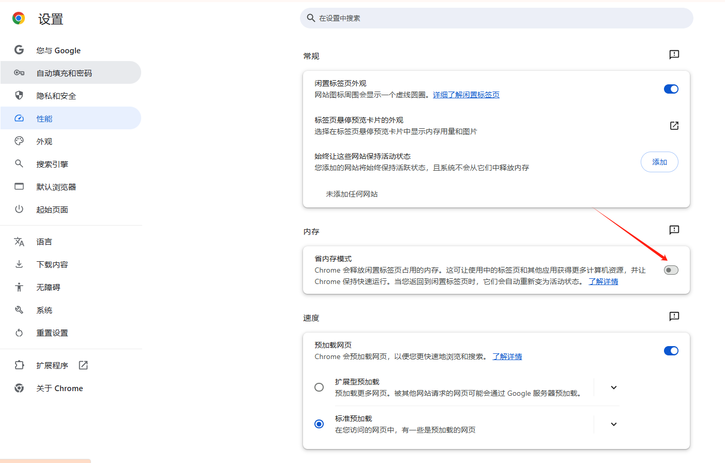Click the 设置 page title
Viewport: 725px width, 463px height.
pos(51,19)
